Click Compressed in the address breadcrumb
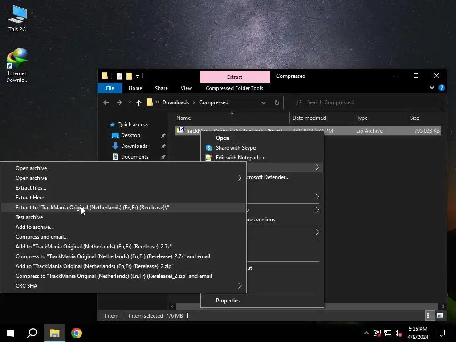 coord(213,102)
